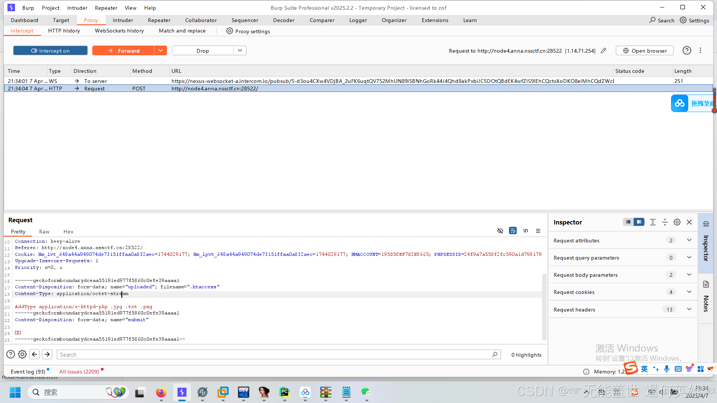Toggle hide non-printable characters eye icon
Screen dimensions: 717x403
point(500,231)
